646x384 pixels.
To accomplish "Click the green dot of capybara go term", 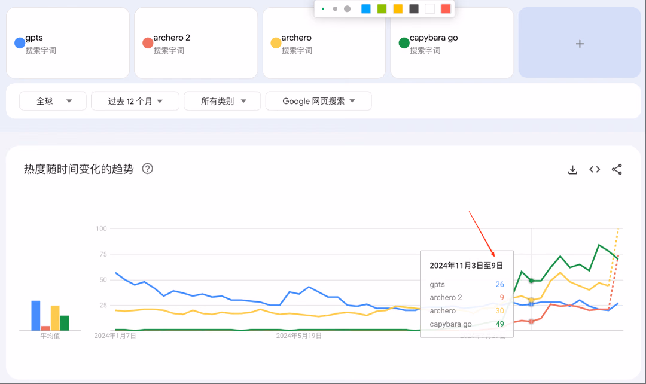I will [x=404, y=43].
